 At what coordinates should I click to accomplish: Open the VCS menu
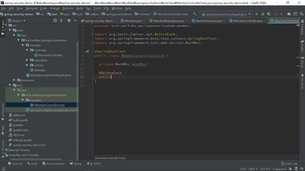pos(106,8)
